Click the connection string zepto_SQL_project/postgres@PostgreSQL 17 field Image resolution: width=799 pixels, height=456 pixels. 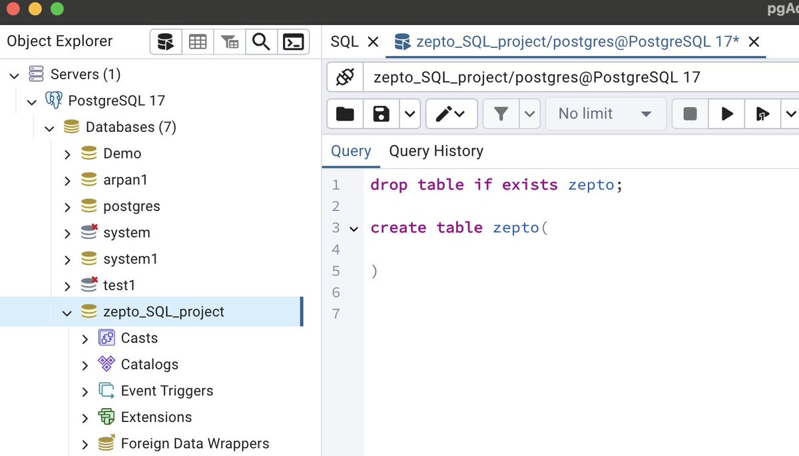point(581,77)
